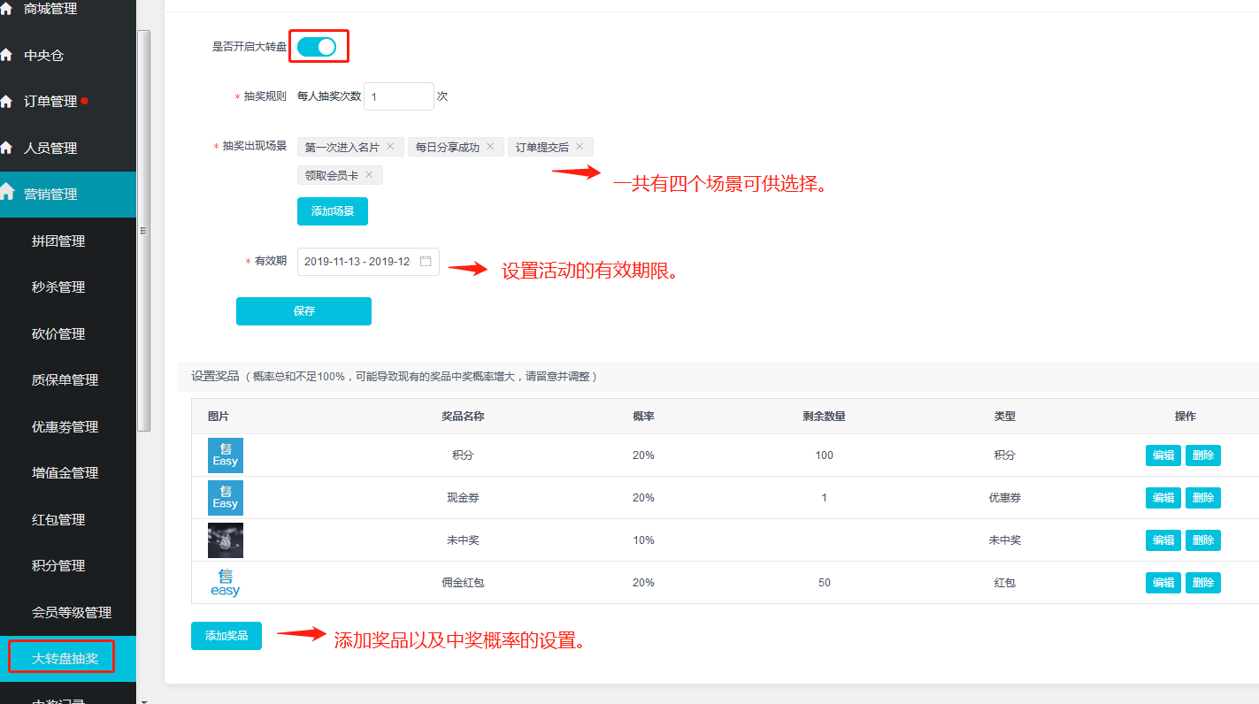Remove the 订单提交后 scene tag

[580, 147]
